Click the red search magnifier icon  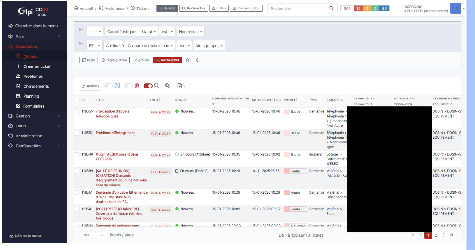[x=332, y=8]
